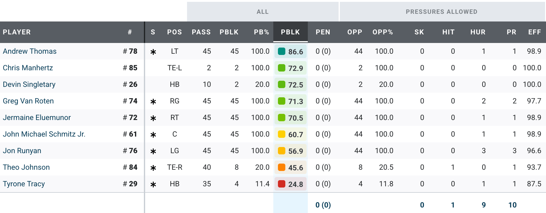Click the PEN total 0 (0) cell
Screen dimensions: 546x213
pyautogui.click(x=323, y=205)
